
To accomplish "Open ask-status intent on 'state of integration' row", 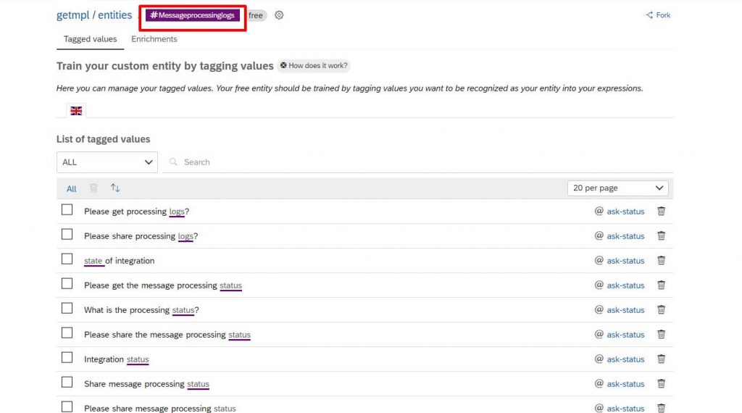I will [x=625, y=261].
